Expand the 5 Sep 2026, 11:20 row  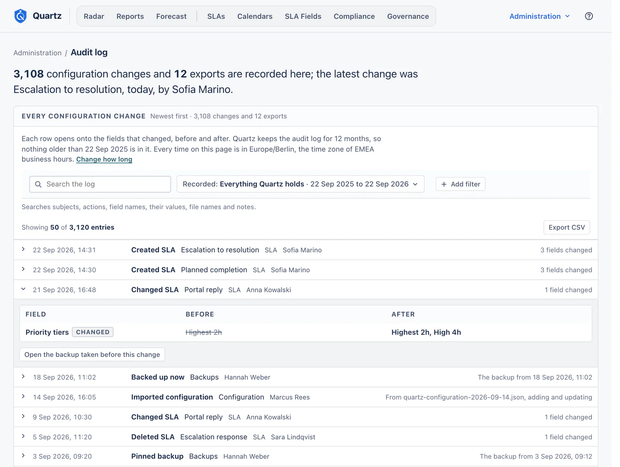(x=306, y=437)
